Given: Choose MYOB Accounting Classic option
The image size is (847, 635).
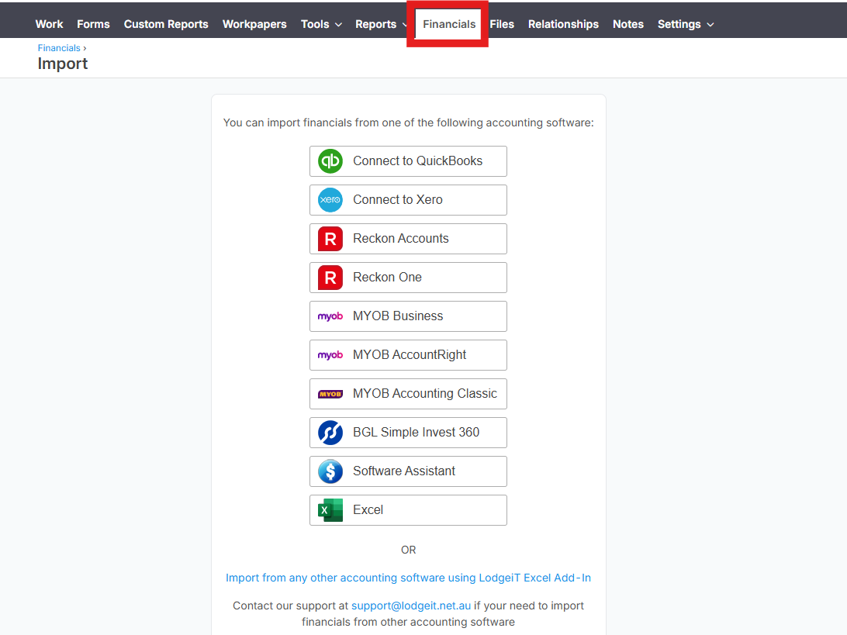Looking at the screenshot, I should (x=408, y=394).
